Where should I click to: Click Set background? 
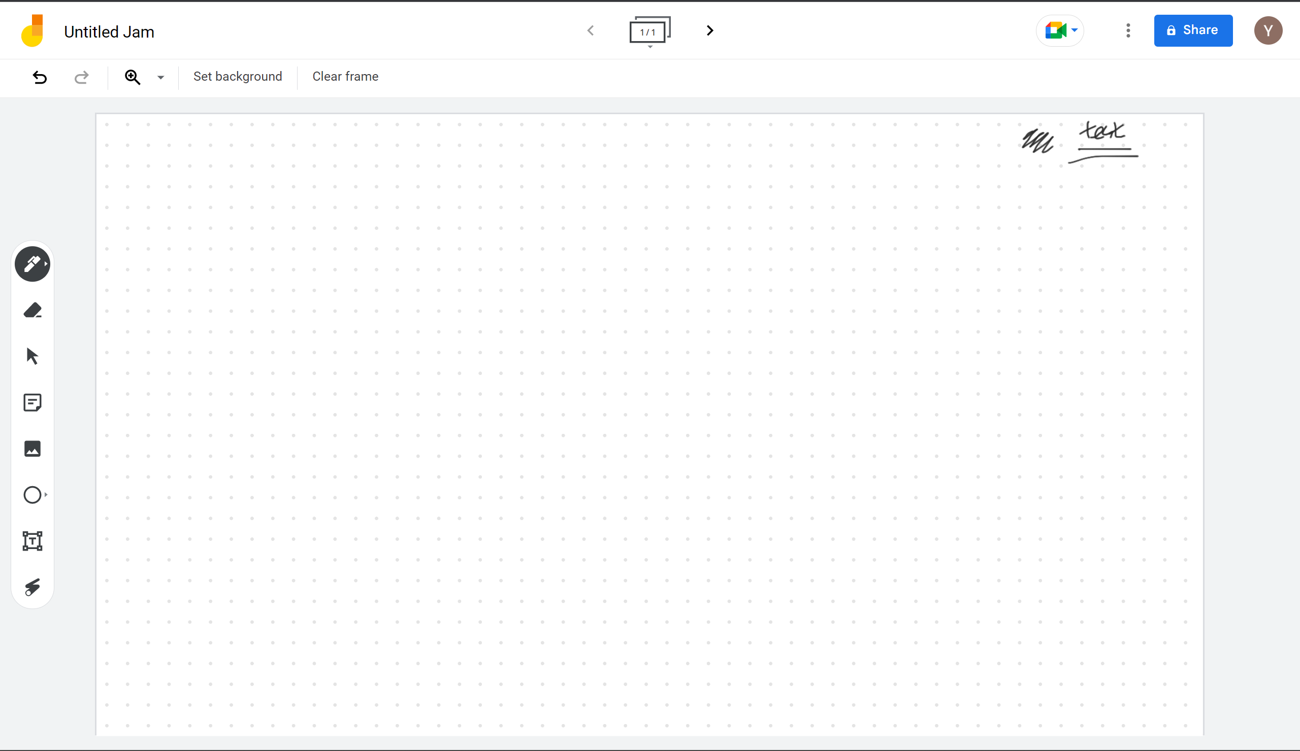coord(237,77)
